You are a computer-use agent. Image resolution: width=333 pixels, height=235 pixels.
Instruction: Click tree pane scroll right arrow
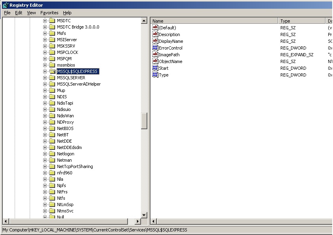138,222
